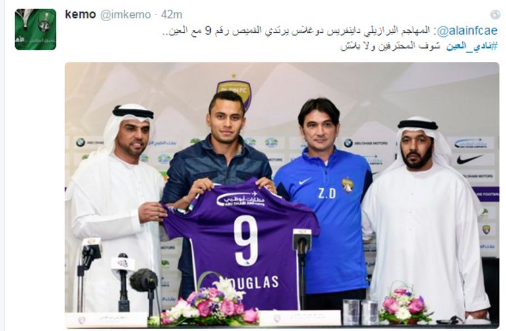
Task: Click the water glasses on the table
Action: coord(360,312)
